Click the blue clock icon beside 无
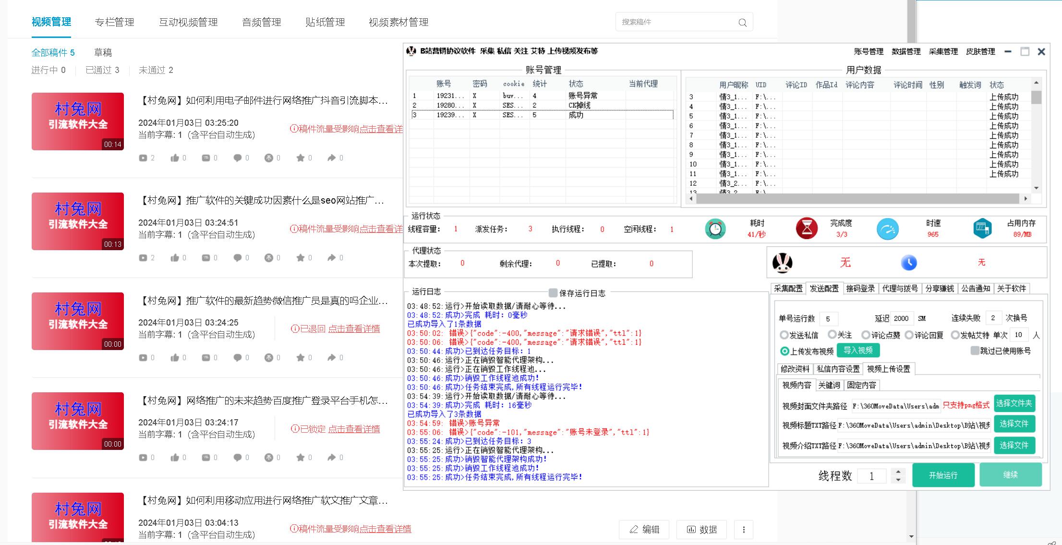The image size is (1062, 545). point(909,263)
